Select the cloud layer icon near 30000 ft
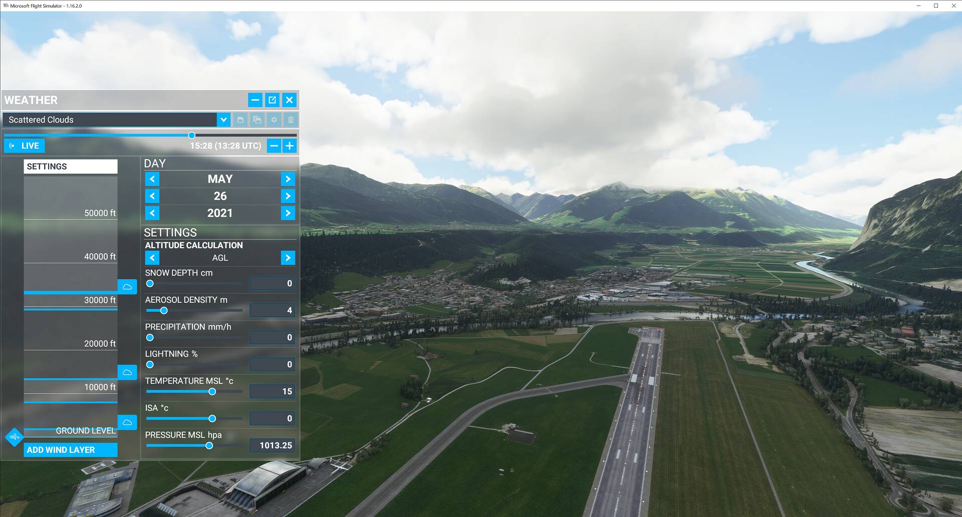 pyautogui.click(x=127, y=287)
